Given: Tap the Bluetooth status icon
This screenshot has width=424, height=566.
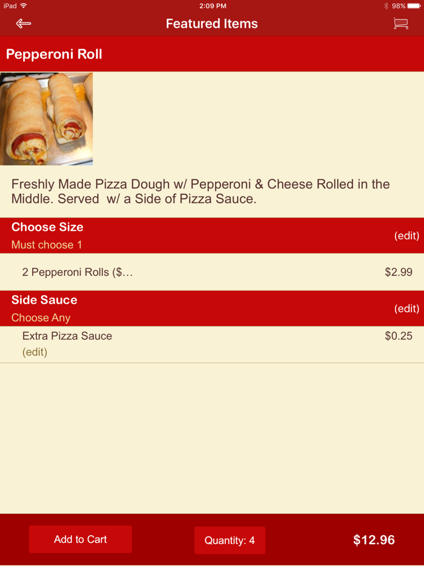Looking at the screenshot, I should (x=386, y=5).
